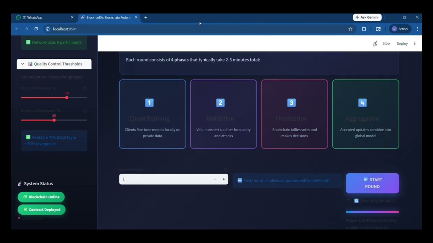Image resolution: width=433 pixels, height=243 pixels.
Task: Click the browser reload icon
Action: pos(36,29)
